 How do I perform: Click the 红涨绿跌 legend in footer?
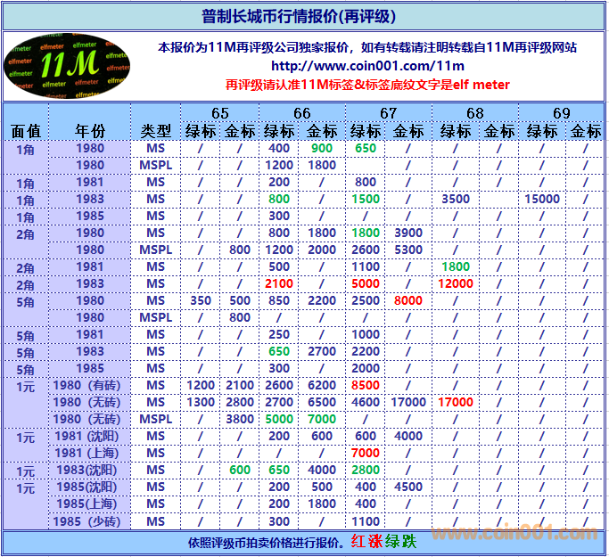click(x=383, y=542)
